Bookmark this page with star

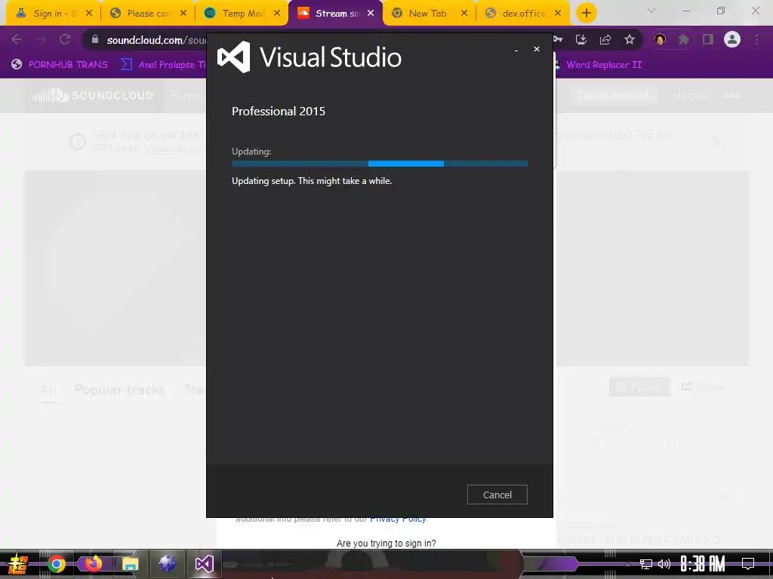630,39
